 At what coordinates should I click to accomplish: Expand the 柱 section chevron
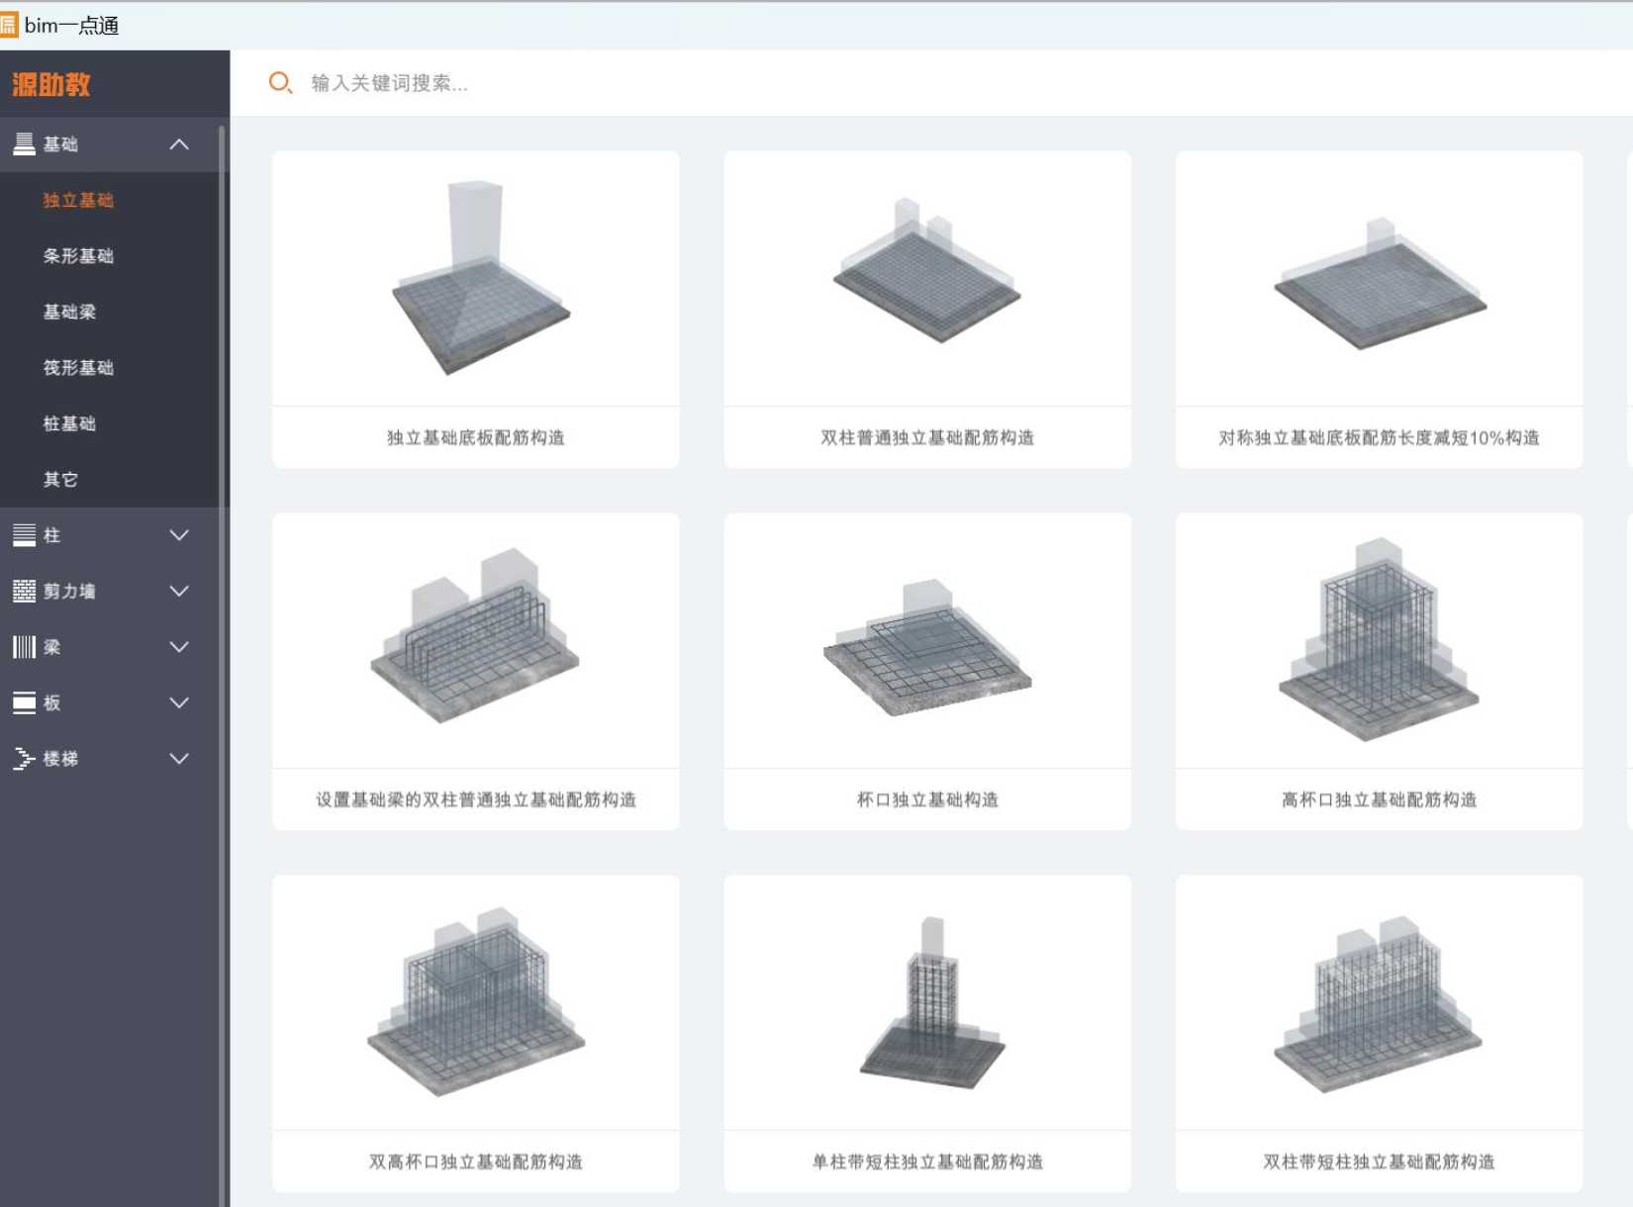click(179, 535)
